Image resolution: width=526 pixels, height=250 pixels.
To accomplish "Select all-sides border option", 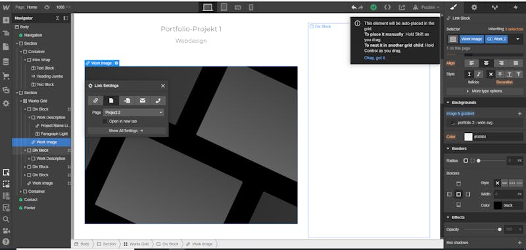I will (458, 194).
